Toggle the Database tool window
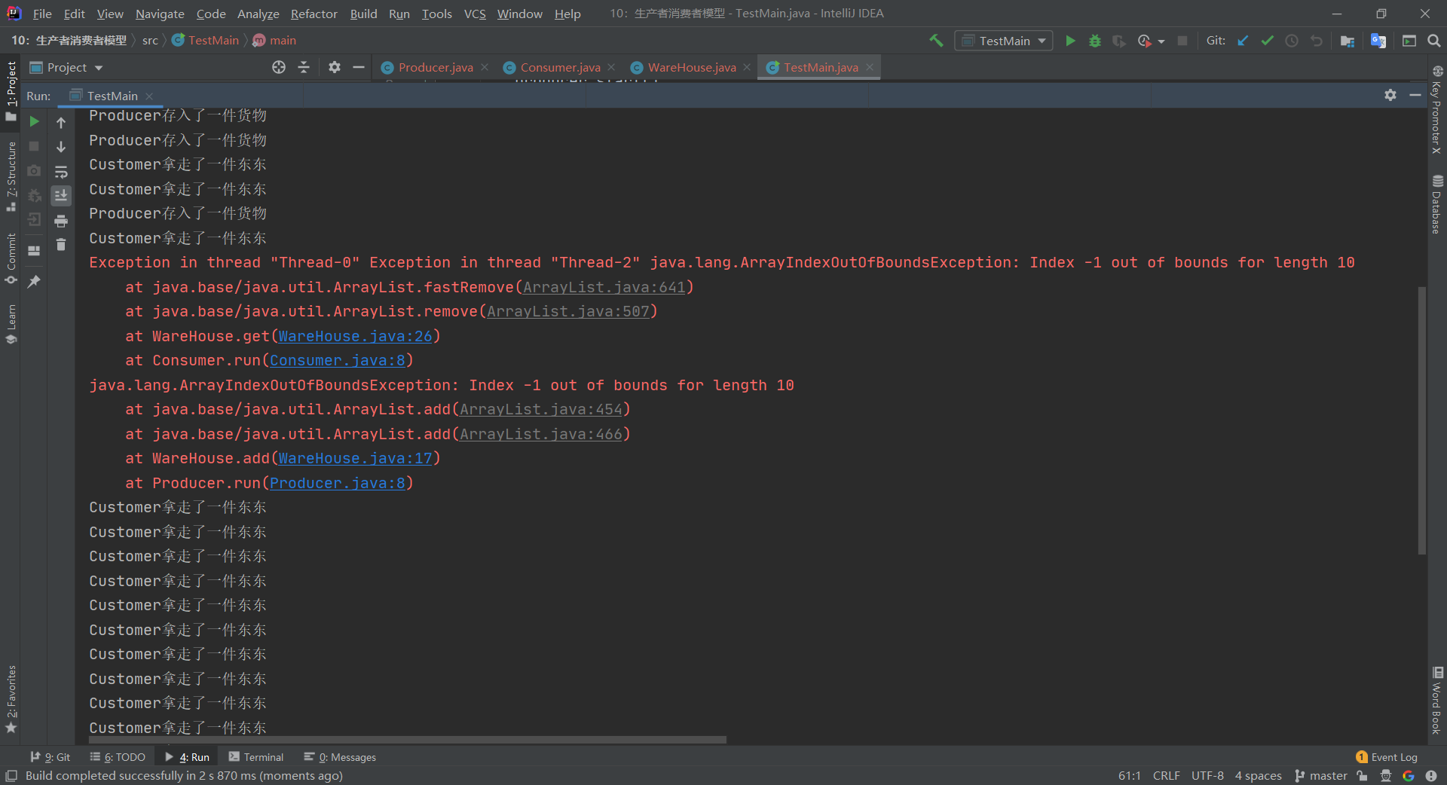This screenshot has width=1447, height=785. click(1437, 204)
